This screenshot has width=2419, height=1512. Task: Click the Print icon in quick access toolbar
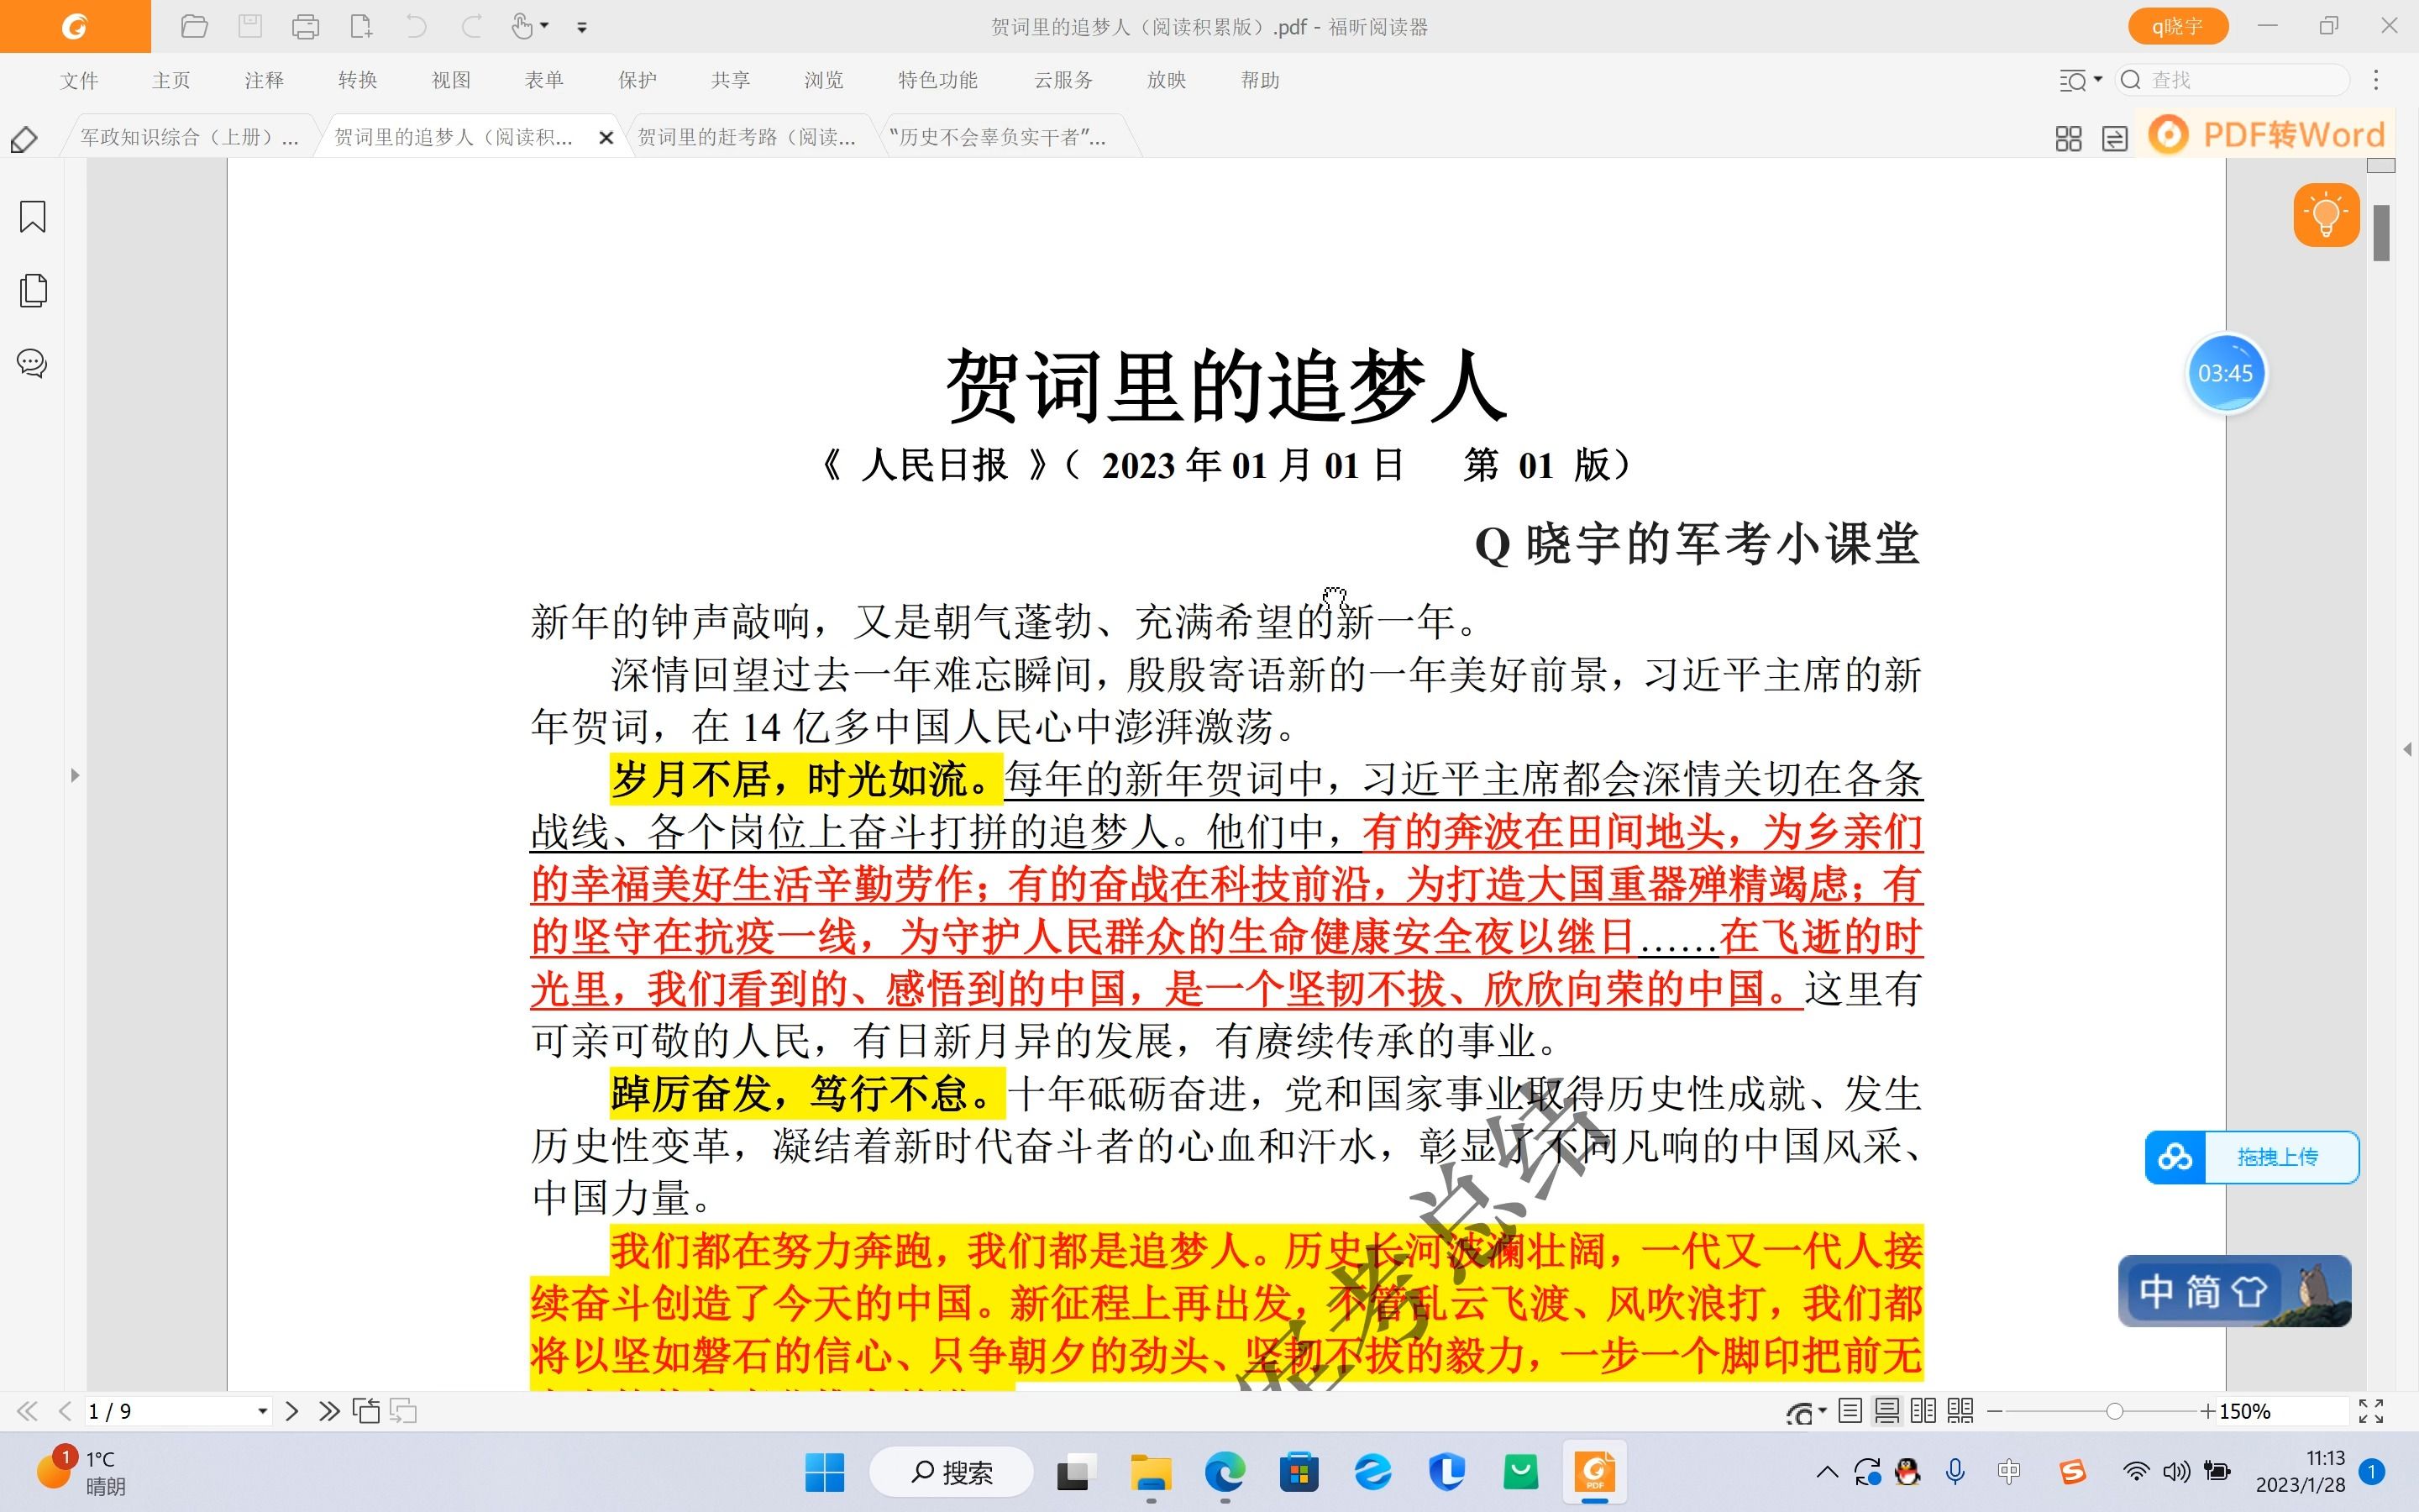[304, 26]
